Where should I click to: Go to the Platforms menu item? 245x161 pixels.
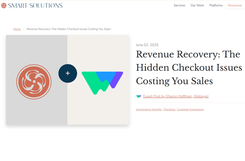tap(216, 5)
